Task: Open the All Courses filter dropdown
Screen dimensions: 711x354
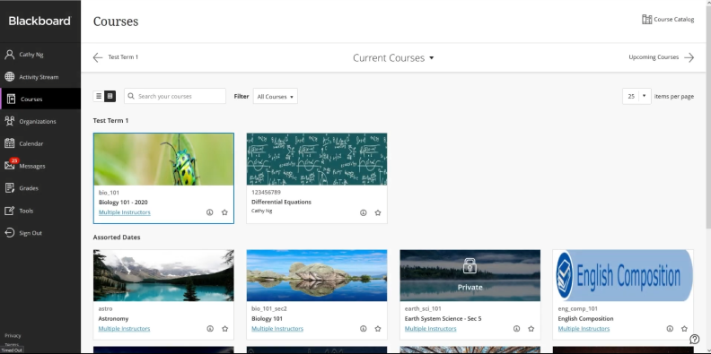Action: pyautogui.click(x=276, y=97)
